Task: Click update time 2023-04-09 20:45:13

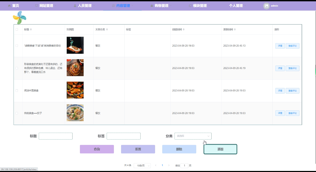Action: pyautogui.click(x=234, y=46)
